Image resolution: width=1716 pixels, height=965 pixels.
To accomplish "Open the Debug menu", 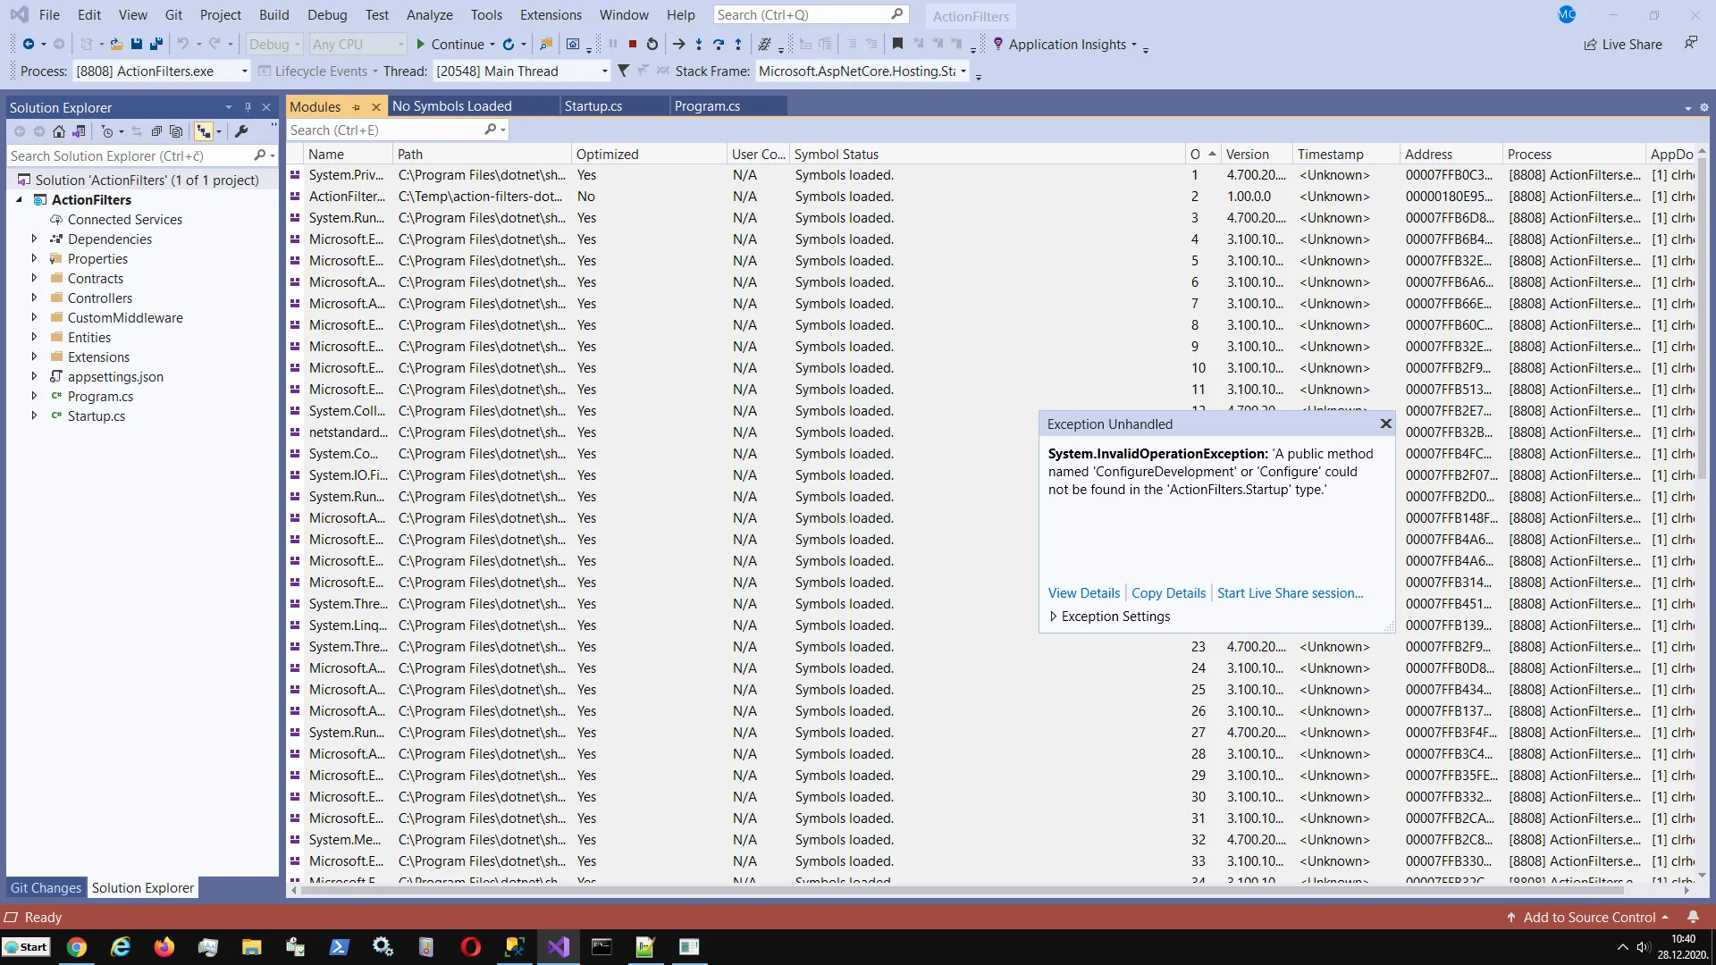I will (327, 15).
